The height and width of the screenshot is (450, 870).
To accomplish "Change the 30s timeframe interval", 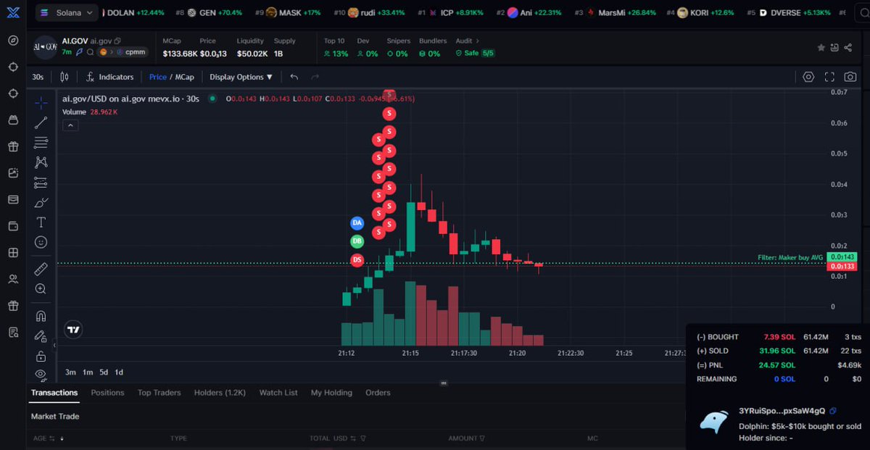I will (x=38, y=77).
